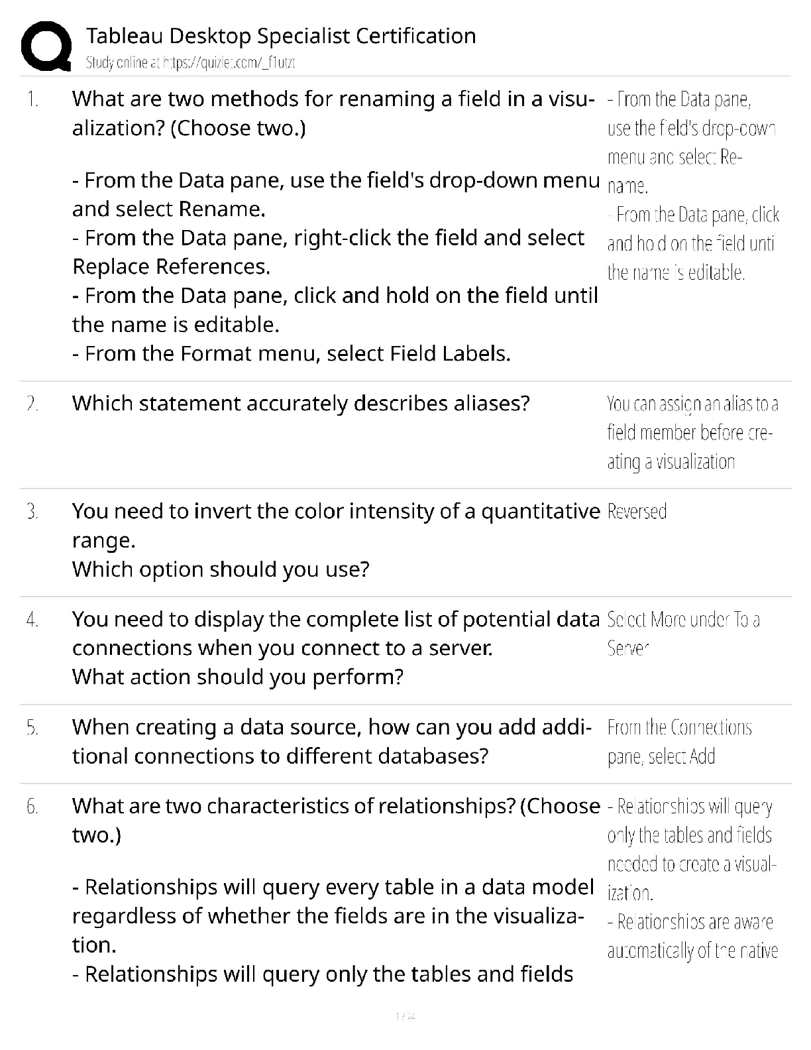
Task: Click the answer 'Reversed' for question 3
Action: tap(637, 511)
